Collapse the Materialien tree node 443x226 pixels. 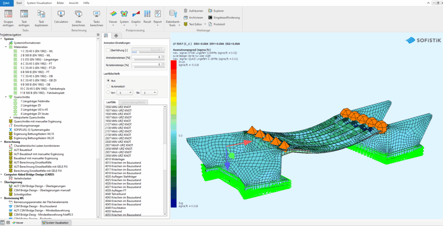click(6, 47)
